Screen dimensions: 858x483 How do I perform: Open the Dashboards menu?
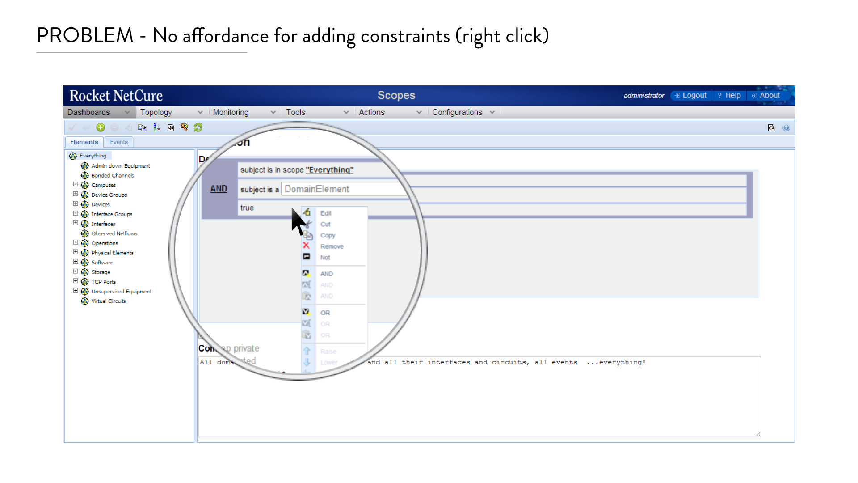click(99, 112)
